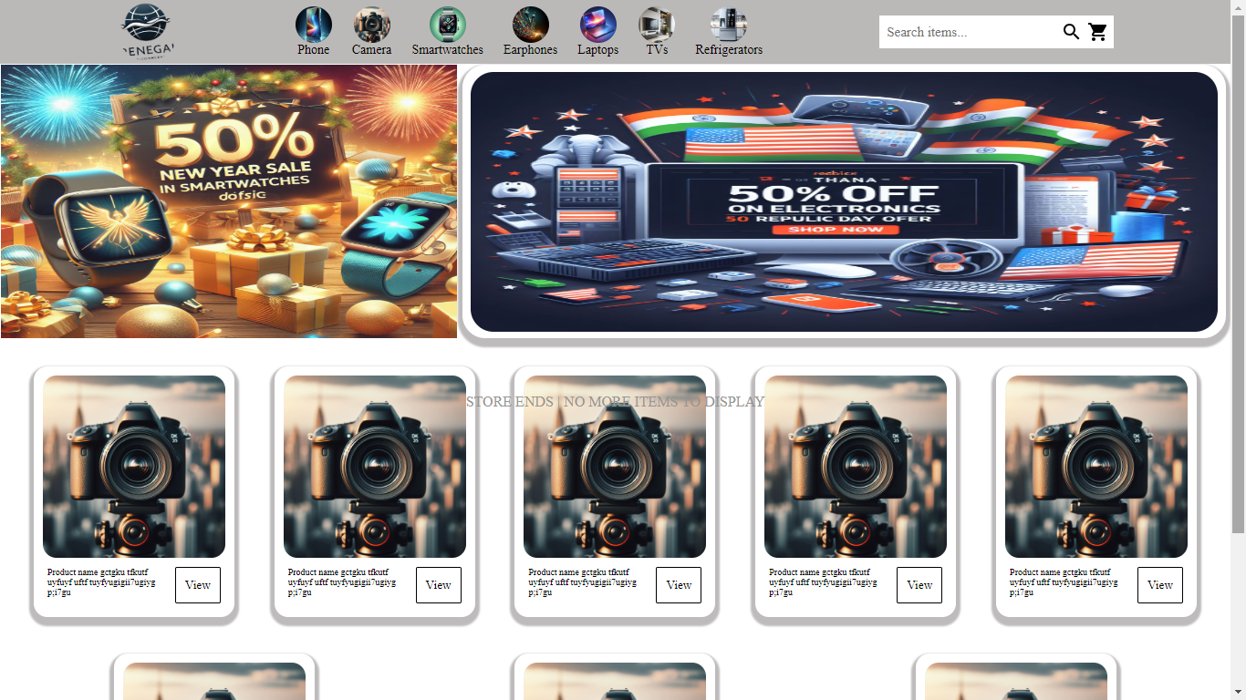Image resolution: width=1246 pixels, height=700 pixels.
Task: Open the Smartwatches category icon
Action: [447, 26]
